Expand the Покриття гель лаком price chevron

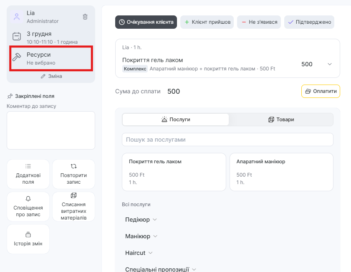pos(330,64)
